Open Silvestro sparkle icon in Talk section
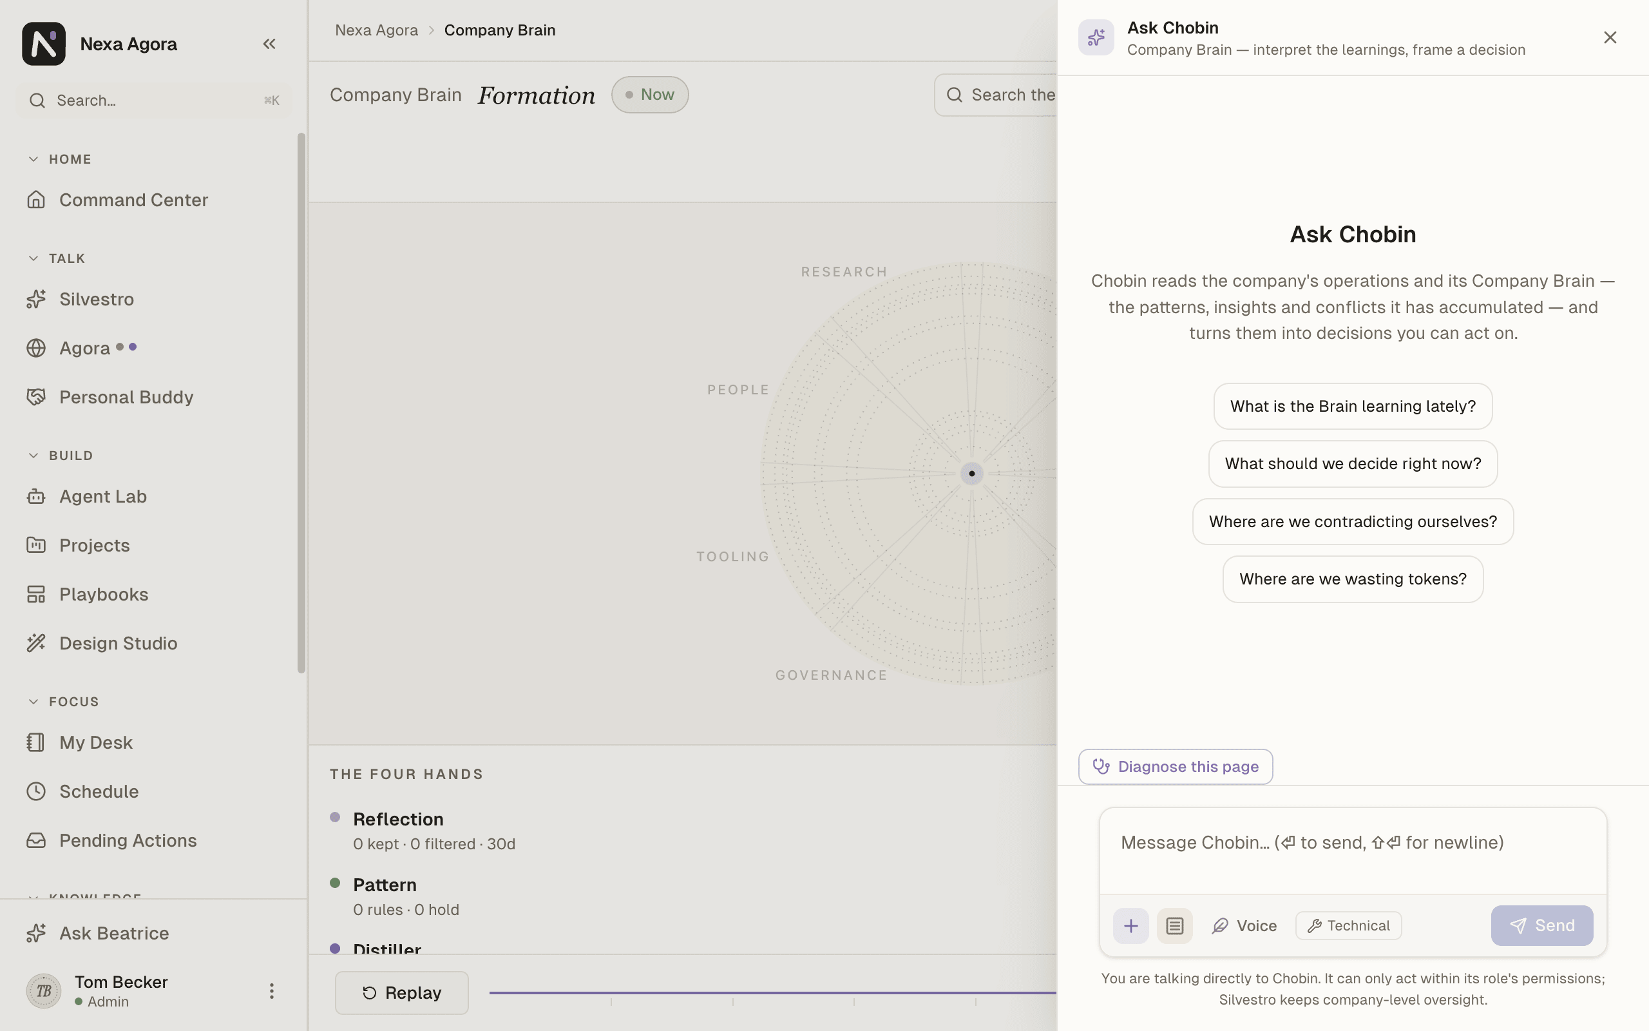This screenshot has height=1031, width=1649. (36, 300)
